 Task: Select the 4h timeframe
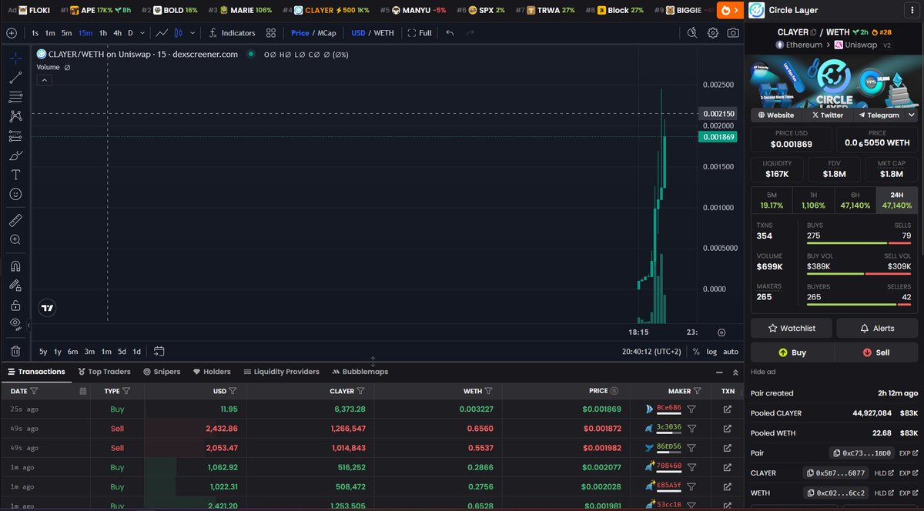coord(117,33)
